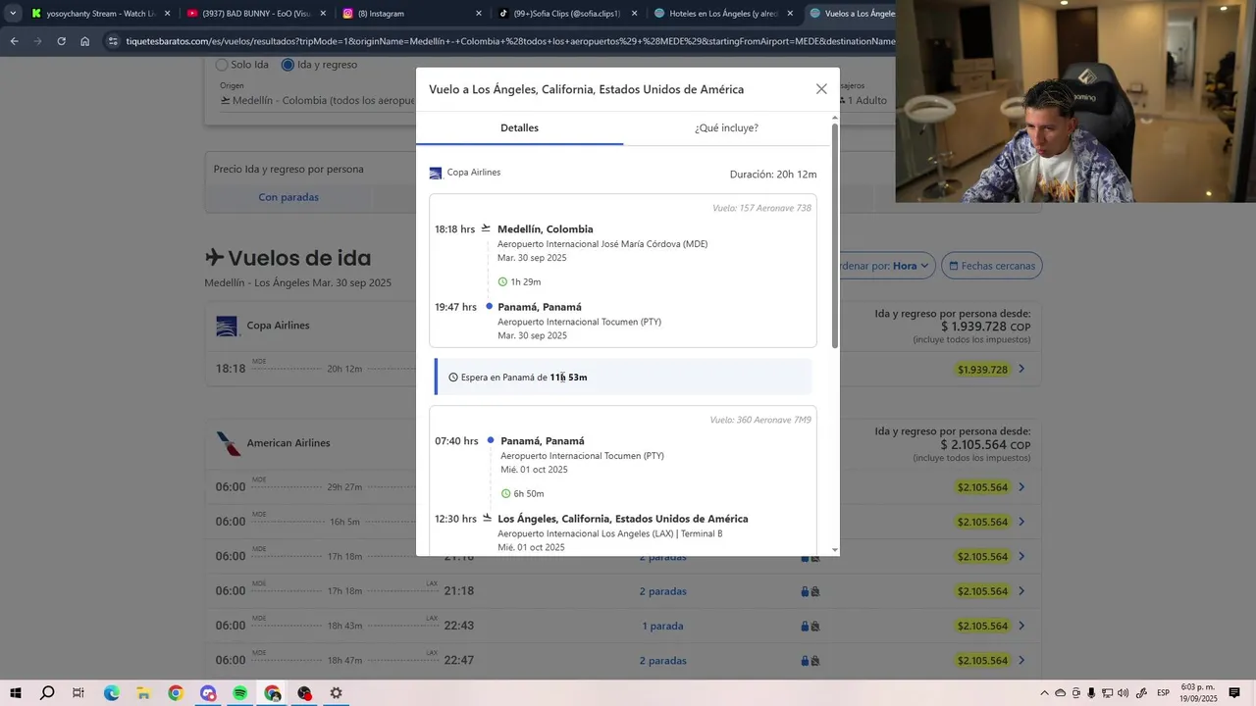Click the 2 paradas link on 22:47 row
1256x706 pixels.
[x=662, y=661]
